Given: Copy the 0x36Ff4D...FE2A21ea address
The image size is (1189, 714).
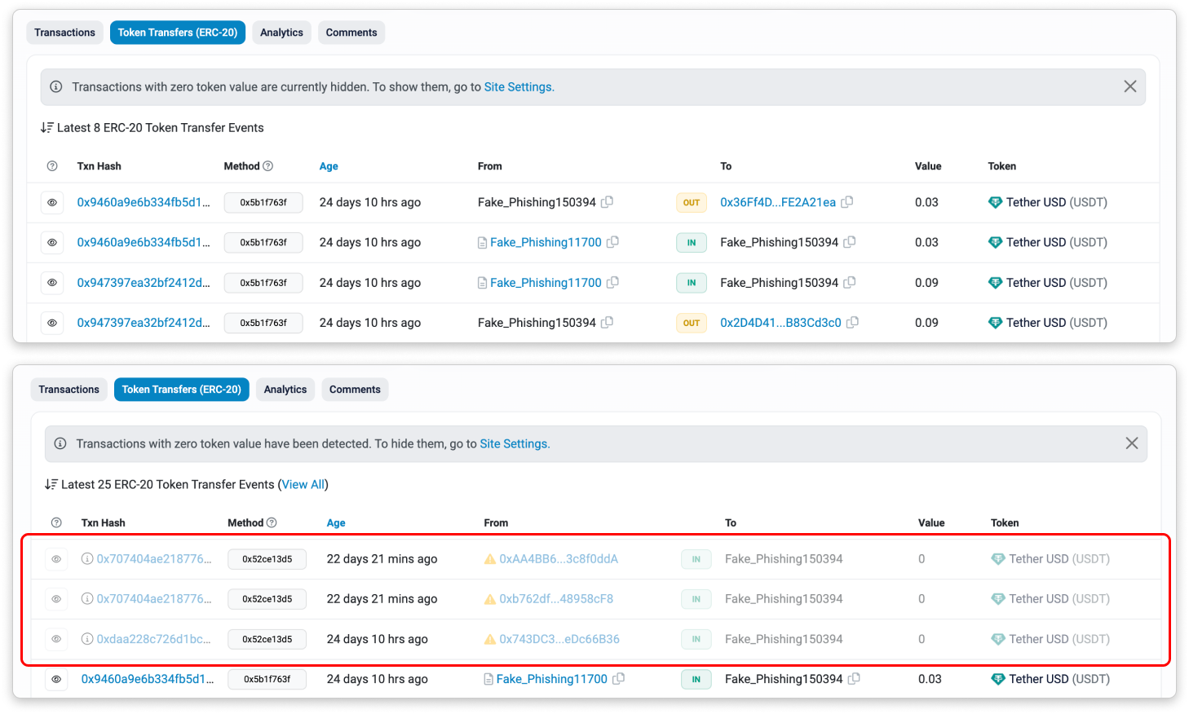Looking at the screenshot, I should (x=847, y=202).
